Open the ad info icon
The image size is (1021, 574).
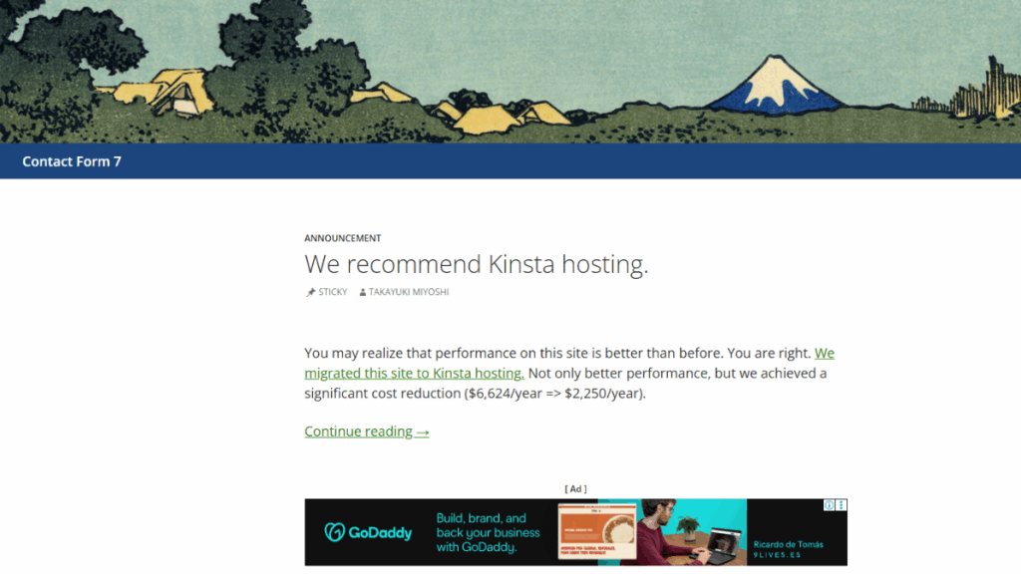click(x=829, y=505)
